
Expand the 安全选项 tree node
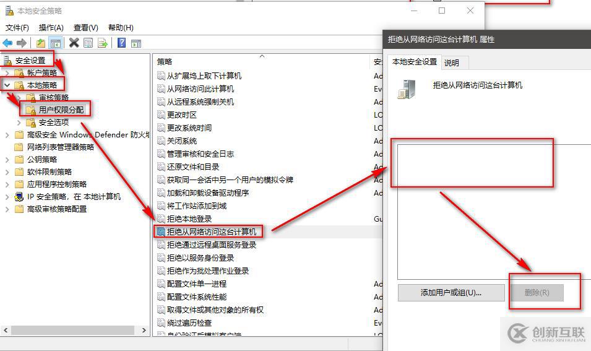coord(19,123)
